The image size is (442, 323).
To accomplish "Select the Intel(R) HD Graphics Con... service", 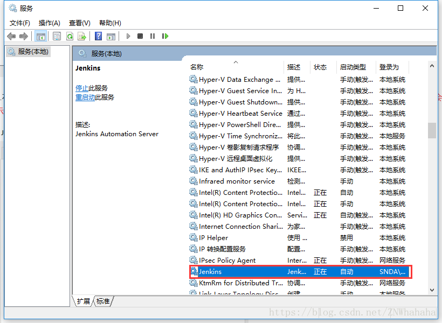I will tap(298, 215).
